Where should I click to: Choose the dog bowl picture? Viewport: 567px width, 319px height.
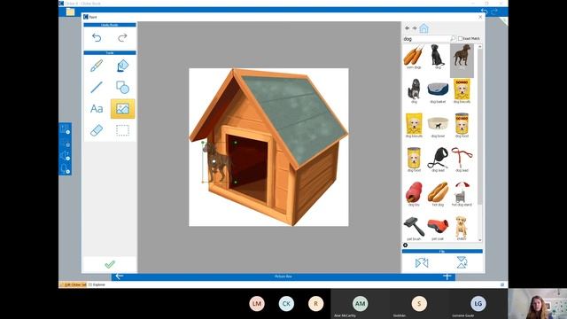pos(438,126)
